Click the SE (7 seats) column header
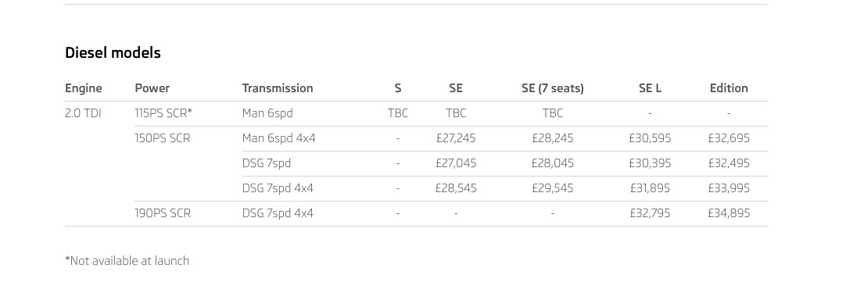 553,88
